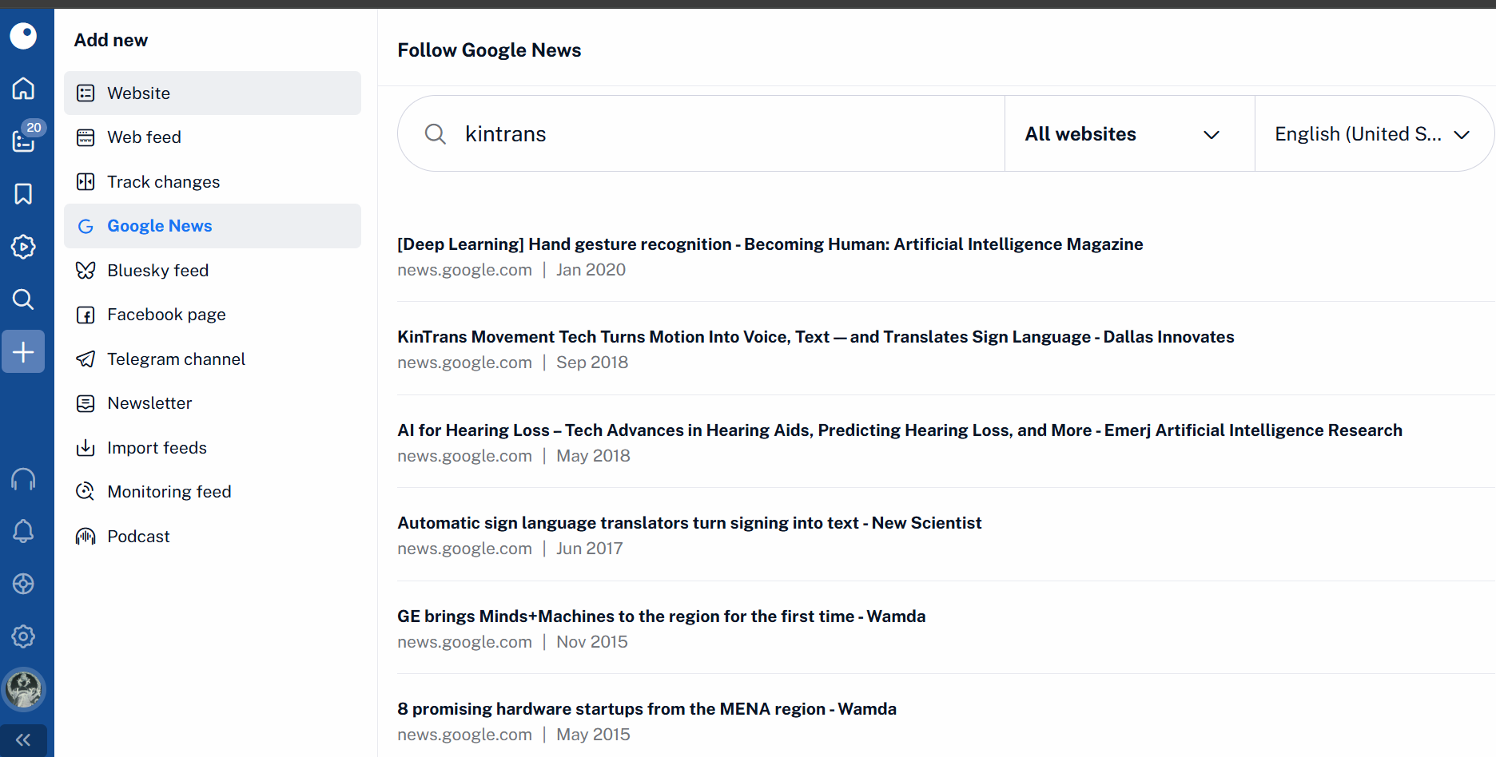1496x757 pixels.
Task: Click the Telegram paper plane icon
Action: point(86,359)
